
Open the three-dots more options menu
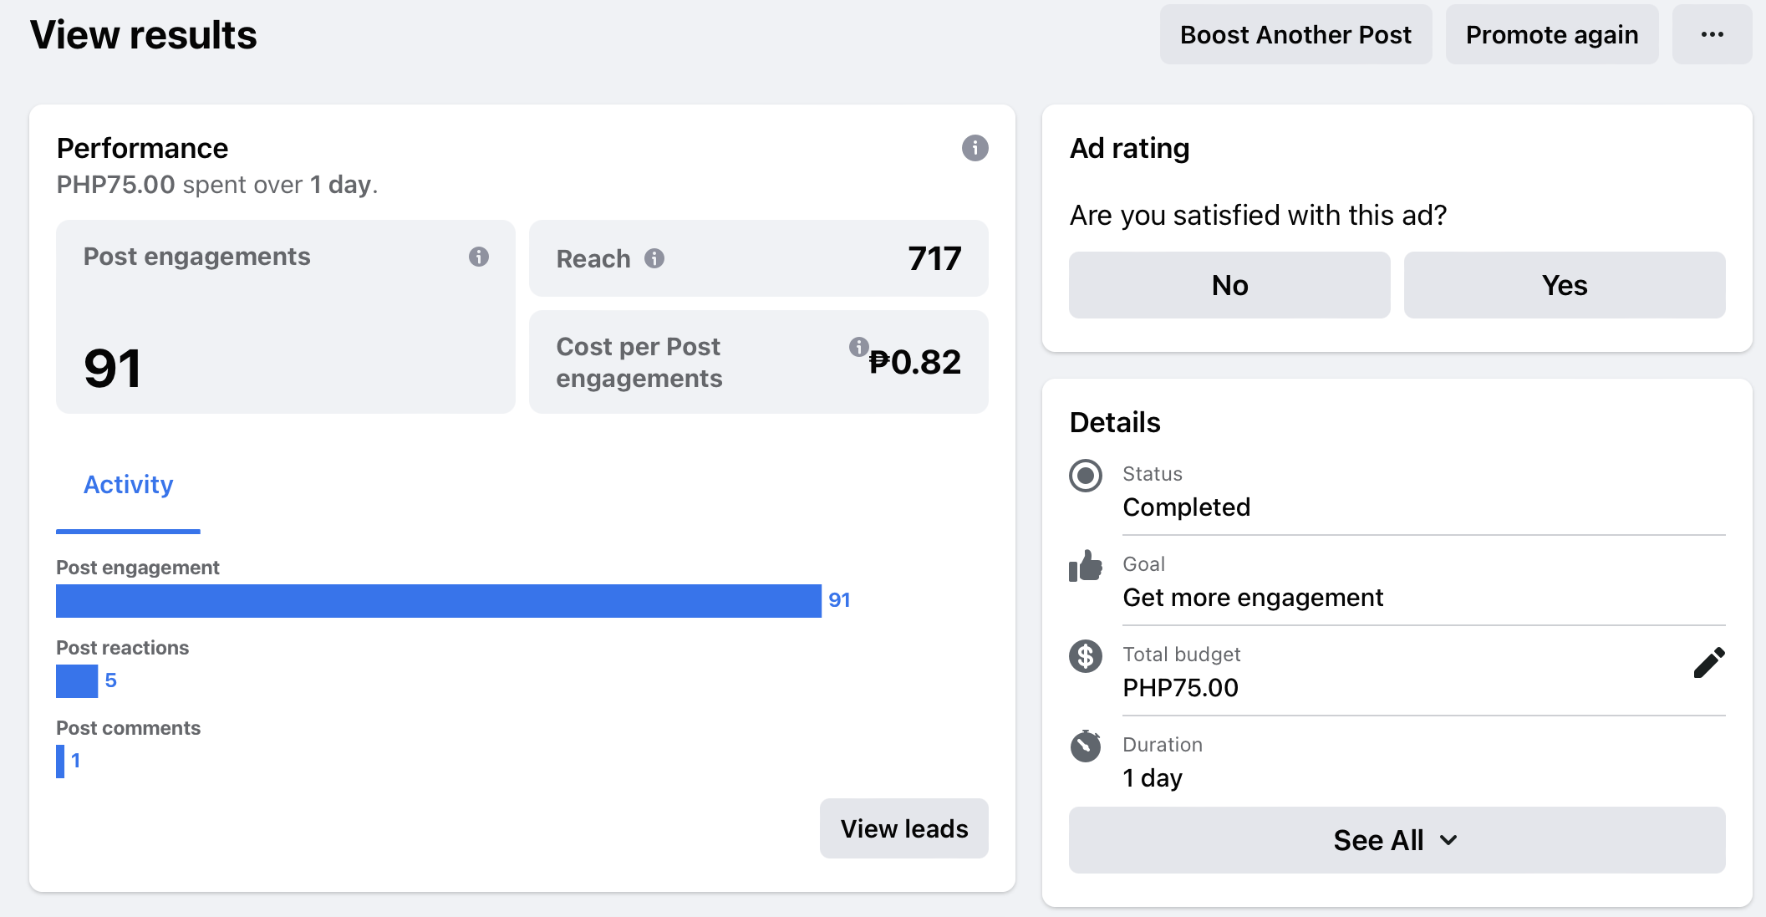pyautogui.click(x=1712, y=34)
